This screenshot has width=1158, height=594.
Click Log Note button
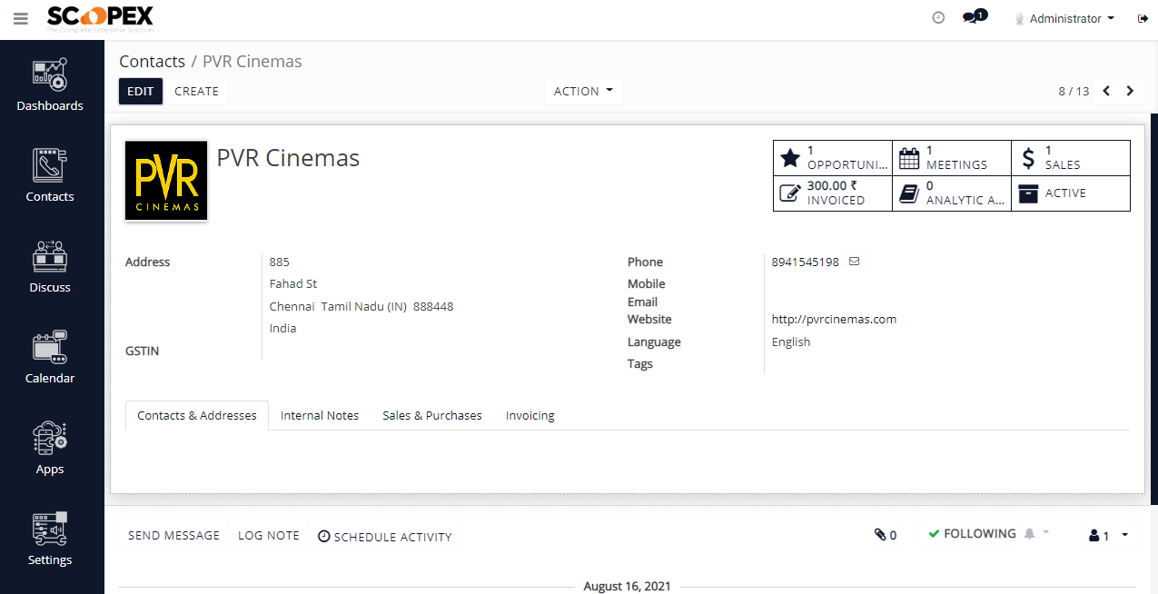(x=269, y=536)
